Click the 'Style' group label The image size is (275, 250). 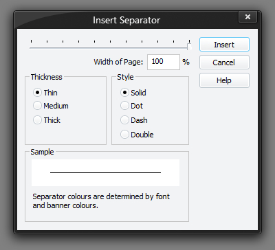point(125,77)
